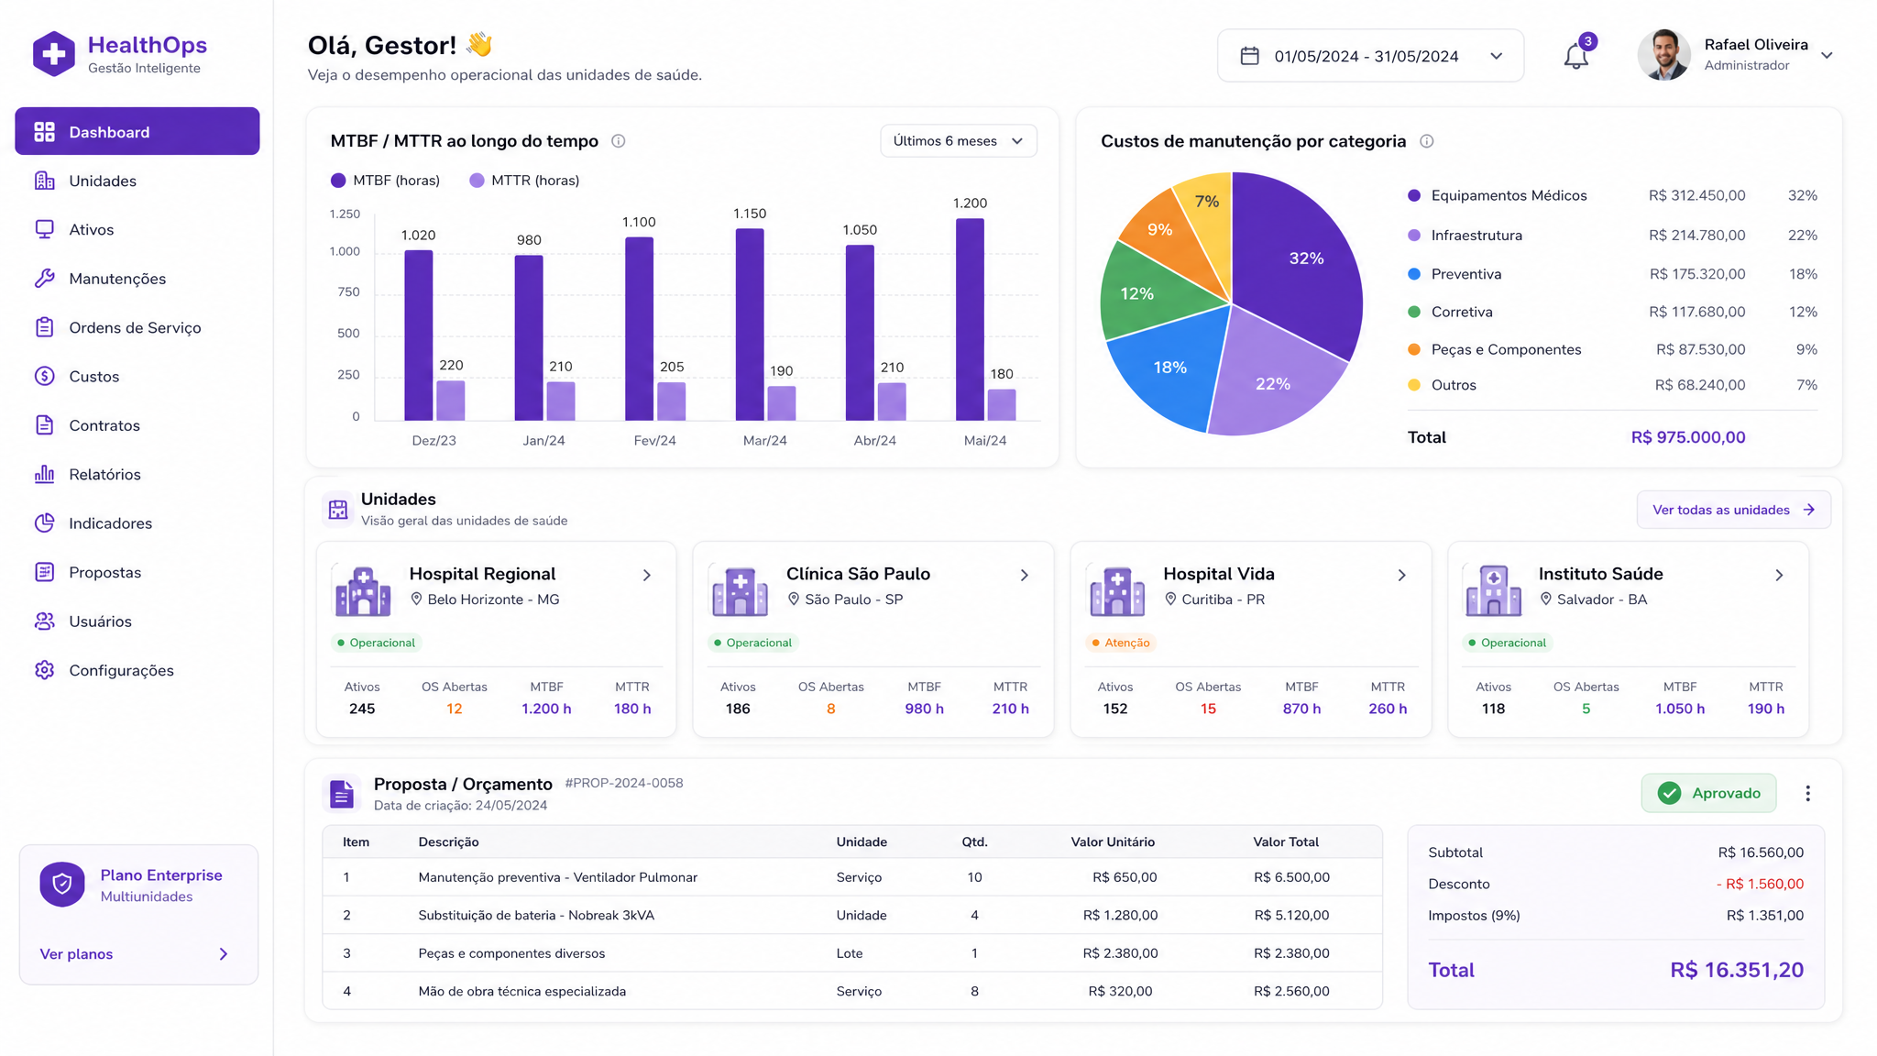
Task: Click the Unidades building icon in sidebar
Action: click(x=44, y=181)
